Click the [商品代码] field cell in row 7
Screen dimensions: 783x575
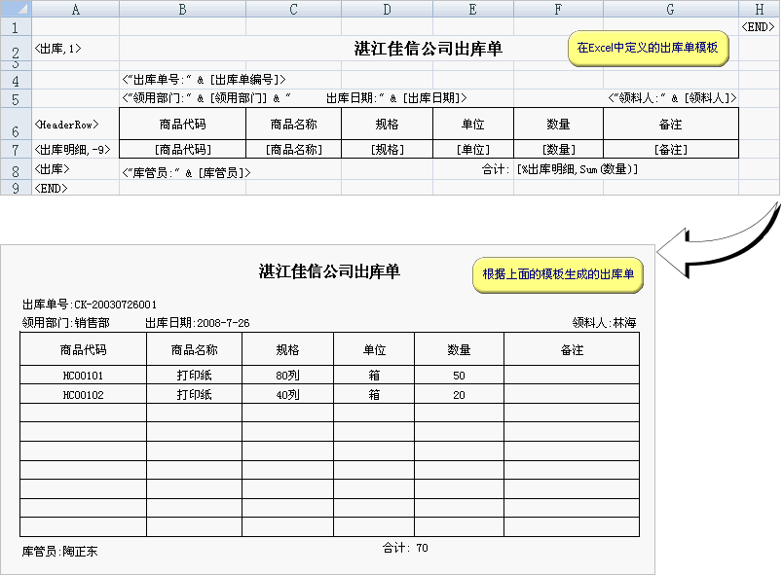click(x=183, y=149)
